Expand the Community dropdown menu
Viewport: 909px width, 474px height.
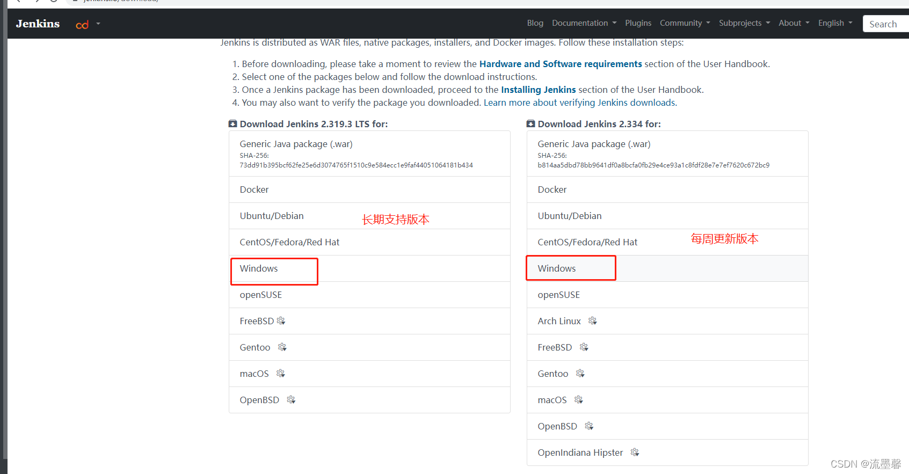point(685,23)
